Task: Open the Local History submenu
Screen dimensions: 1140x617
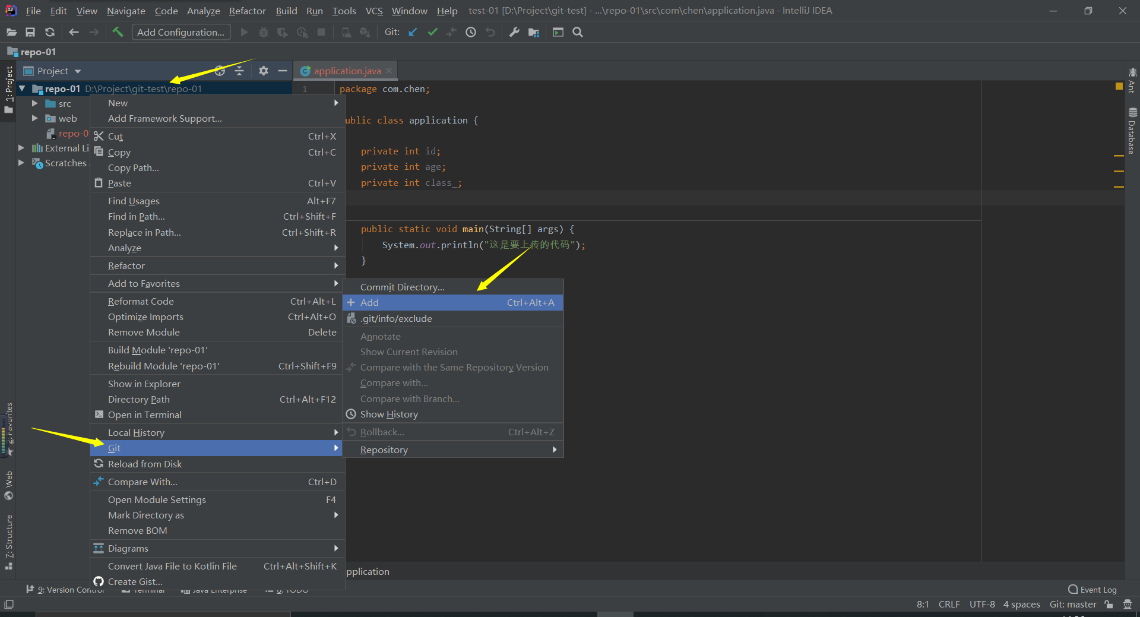Action: pyautogui.click(x=217, y=432)
